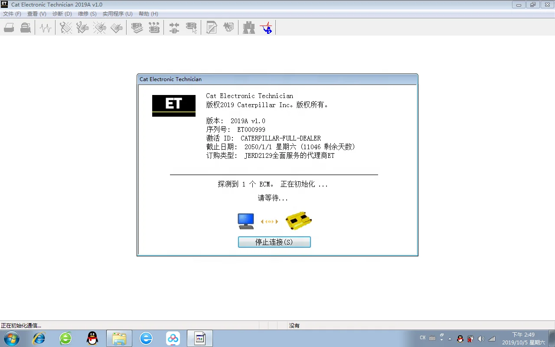The image size is (555, 347).
Task: Open QQ penguin from the taskbar
Action: pyautogui.click(x=92, y=338)
